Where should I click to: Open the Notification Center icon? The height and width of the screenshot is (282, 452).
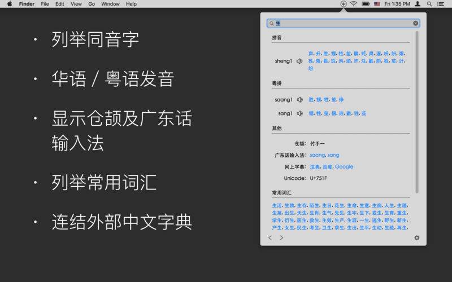pos(441,4)
